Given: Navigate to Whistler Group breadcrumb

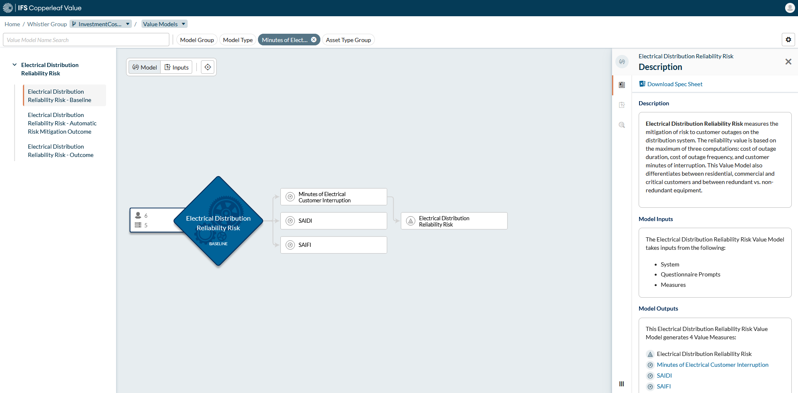Looking at the screenshot, I should [47, 24].
